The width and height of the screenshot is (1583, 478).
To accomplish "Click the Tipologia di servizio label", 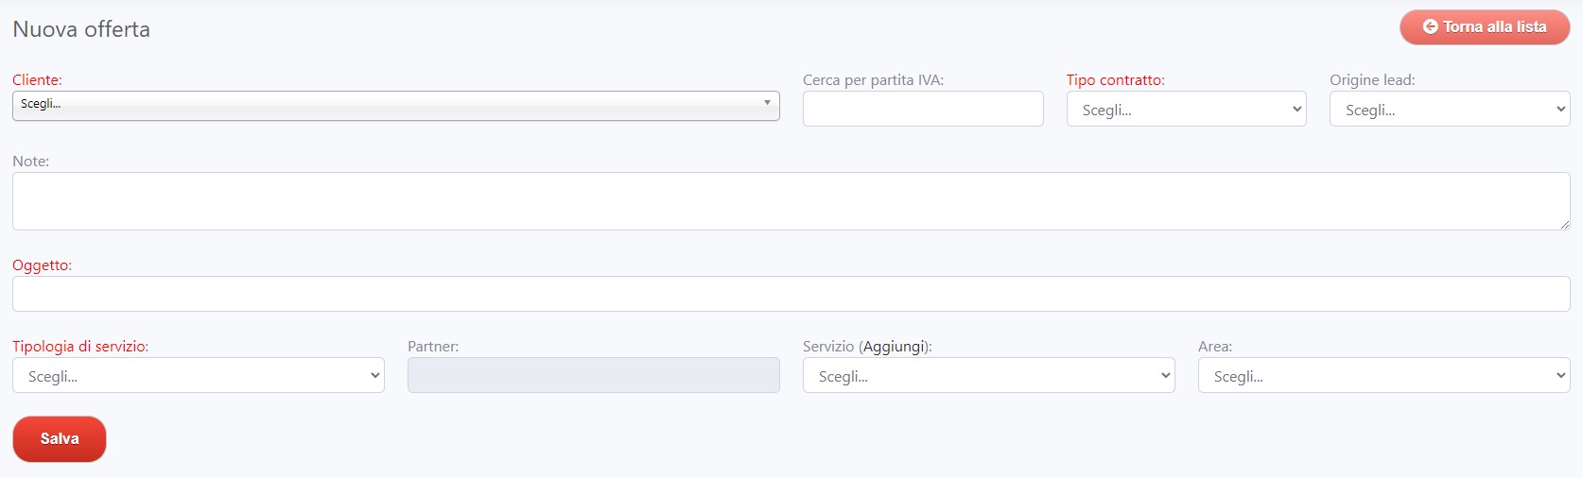I will coord(80,347).
